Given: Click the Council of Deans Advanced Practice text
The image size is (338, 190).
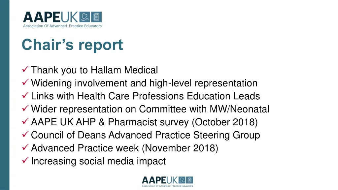Looking at the screenshot, I should (111, 135).
